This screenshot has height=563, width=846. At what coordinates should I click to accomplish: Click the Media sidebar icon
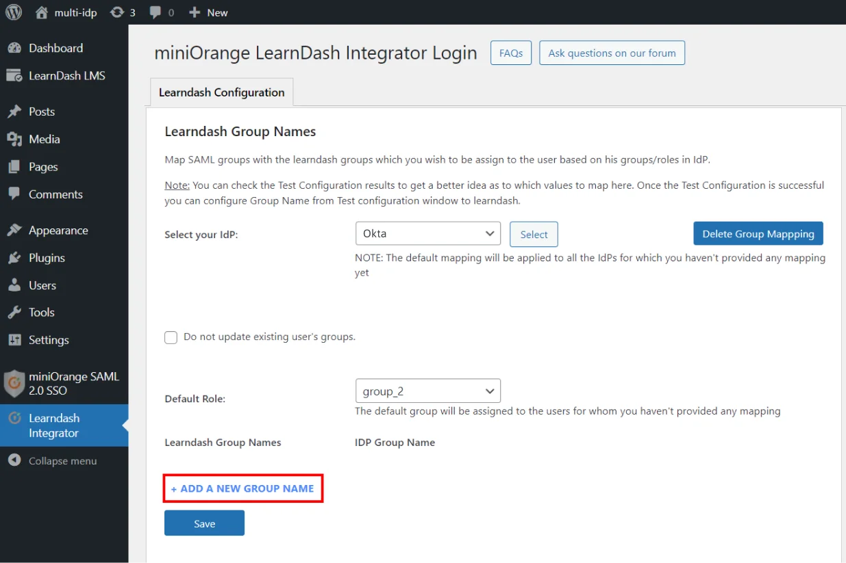14,139
